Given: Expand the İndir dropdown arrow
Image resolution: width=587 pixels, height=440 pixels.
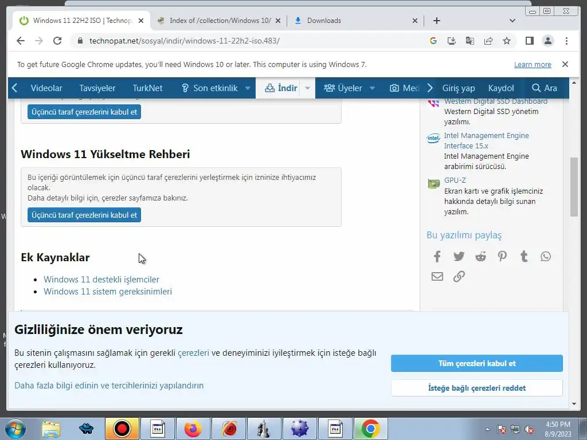Looking at the screenshot, I should click(x=307, y=88).
